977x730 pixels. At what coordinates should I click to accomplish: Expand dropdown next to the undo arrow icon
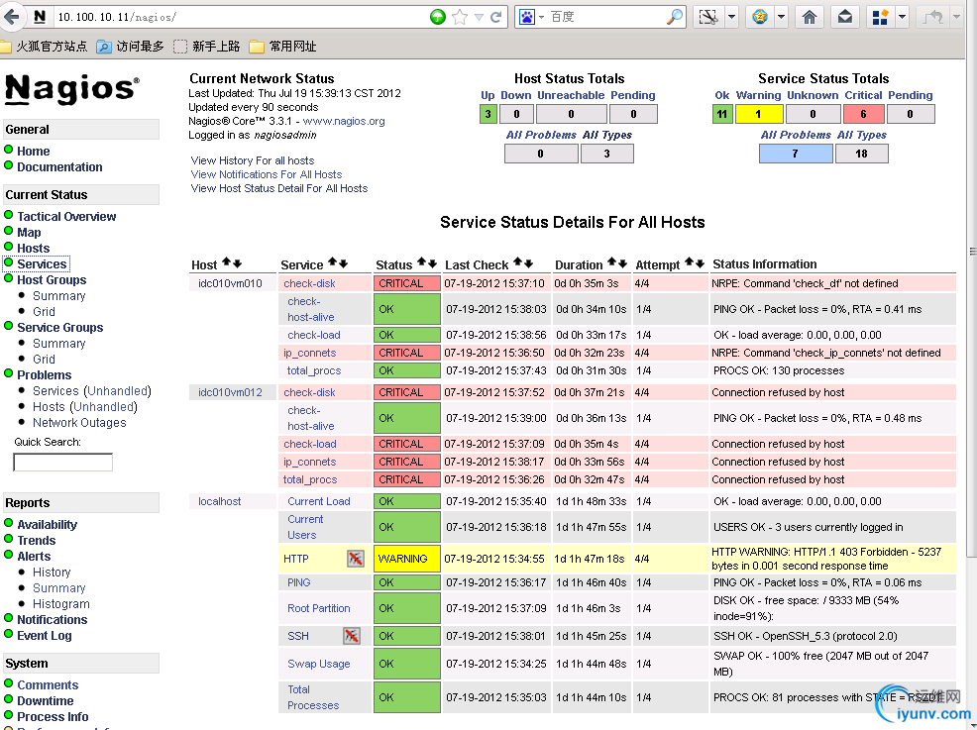956,17
